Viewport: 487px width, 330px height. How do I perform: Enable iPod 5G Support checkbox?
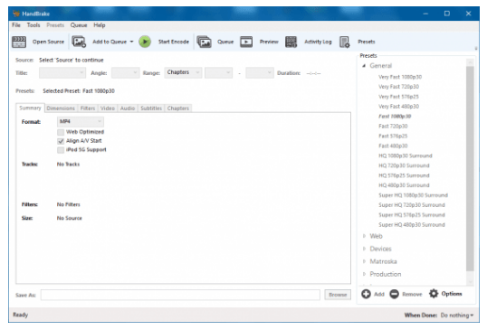[61, 150]
